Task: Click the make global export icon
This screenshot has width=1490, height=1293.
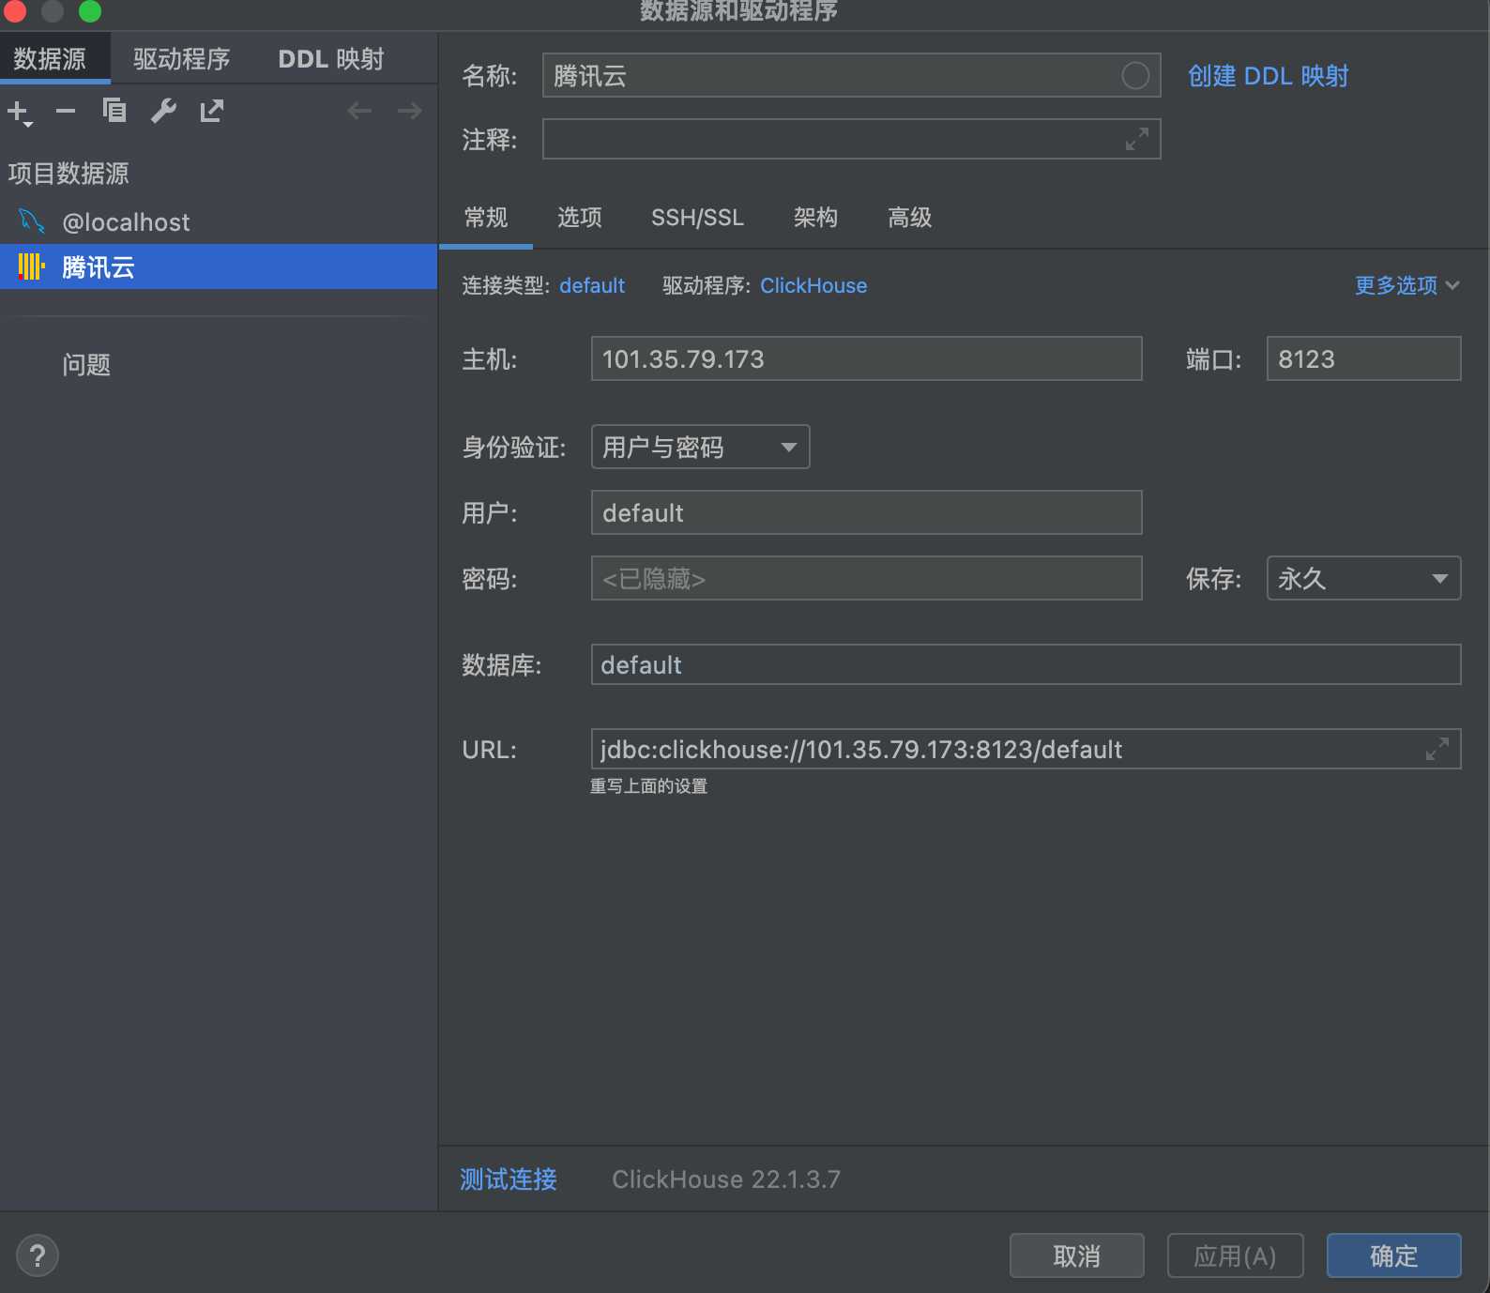Action: click(212, 112)
